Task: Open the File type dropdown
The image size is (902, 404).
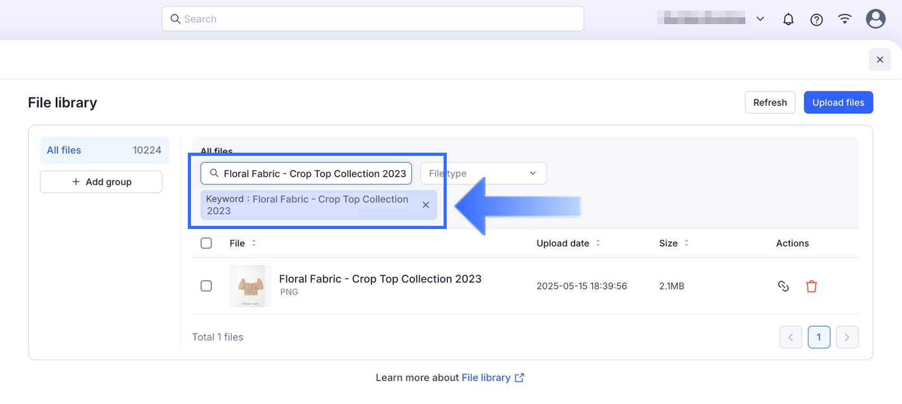Action: click(483, 173)
